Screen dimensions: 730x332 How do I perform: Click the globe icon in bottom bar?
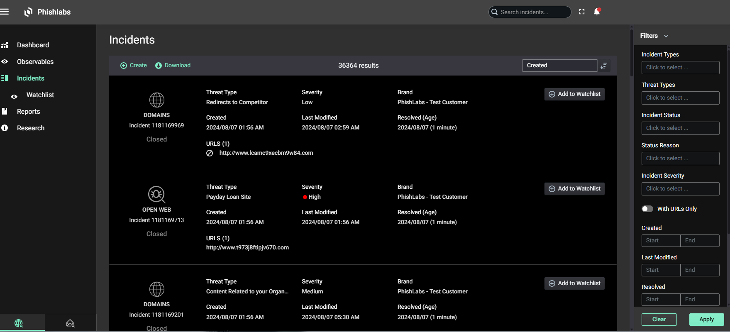click(19, 323)
